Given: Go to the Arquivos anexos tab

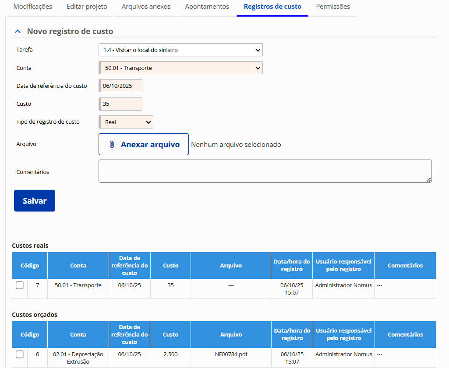Looking at the screenshot, I should coord(146,7).
